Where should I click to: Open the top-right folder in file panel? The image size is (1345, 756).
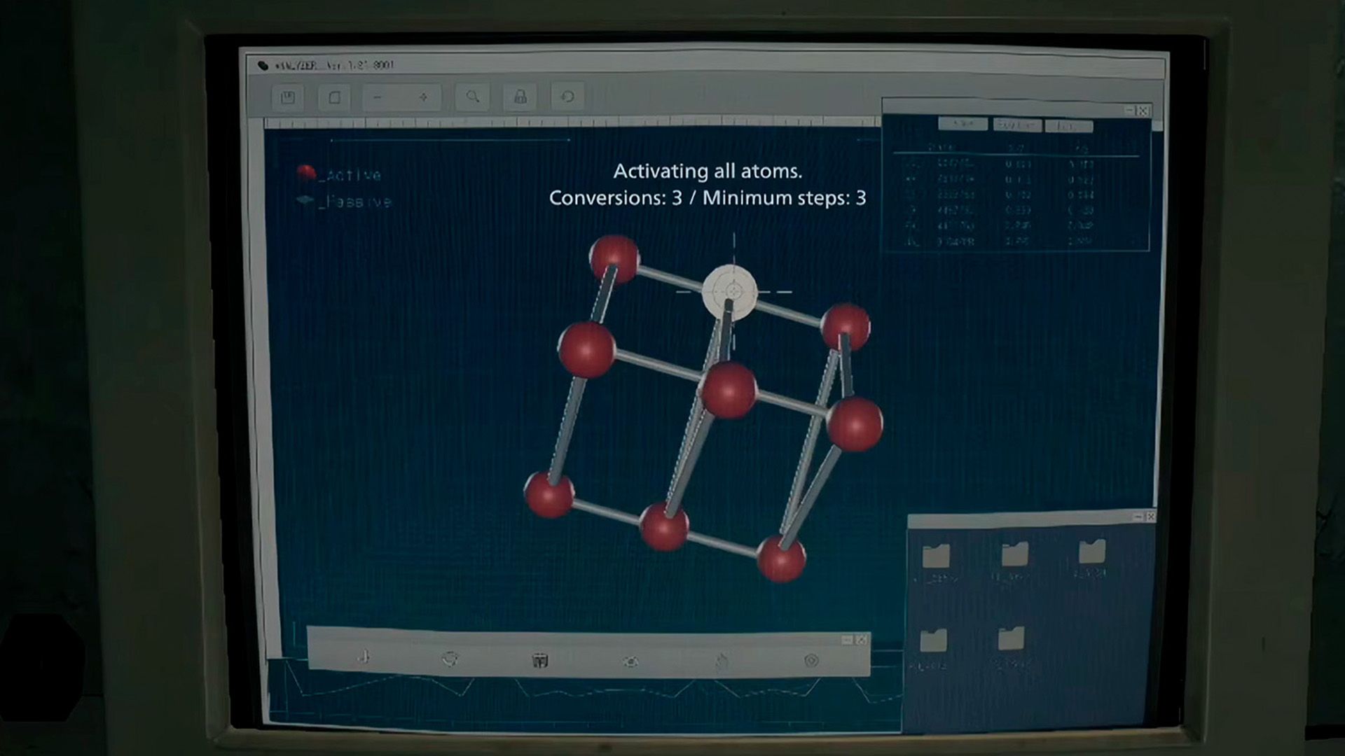pyautogui.click(x=1091, y=551)
